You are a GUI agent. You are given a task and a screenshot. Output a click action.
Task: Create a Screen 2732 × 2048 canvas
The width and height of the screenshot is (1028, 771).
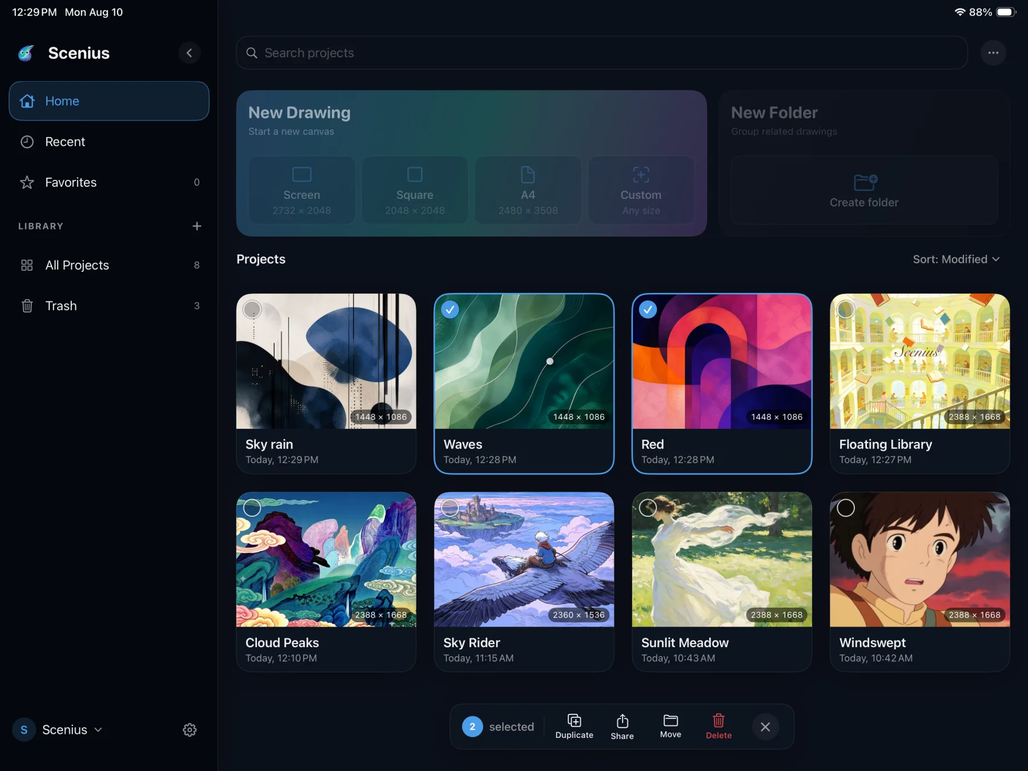click(x=302, y=191)
